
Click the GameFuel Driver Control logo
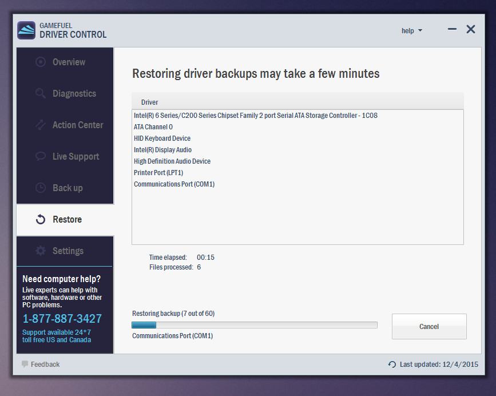[26, 30]
